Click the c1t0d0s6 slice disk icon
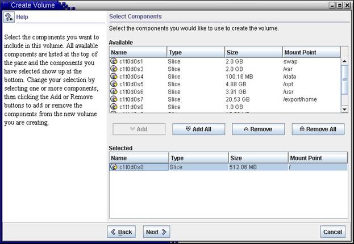 point(114,91)
